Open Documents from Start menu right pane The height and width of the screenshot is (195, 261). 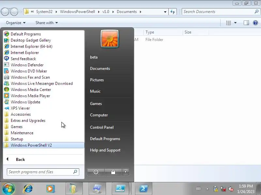[100, 69]
